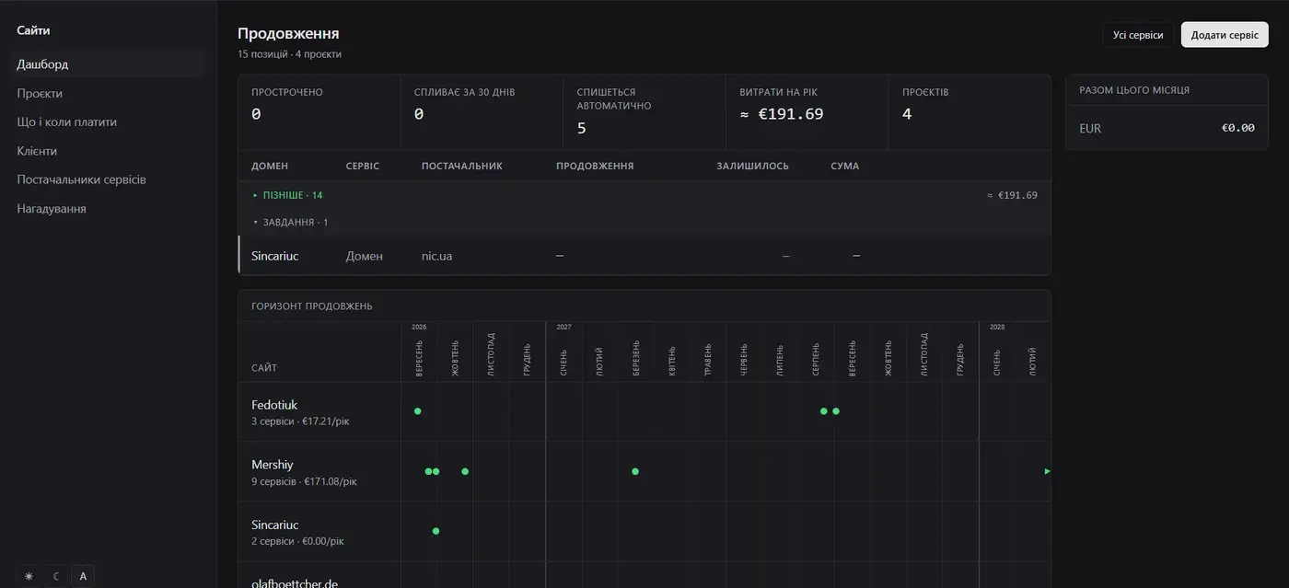The width and height of the screenshot is (1289, 588).
Task: Click the ≈ €191.69 group total
Action: (x=1012, y=195)
